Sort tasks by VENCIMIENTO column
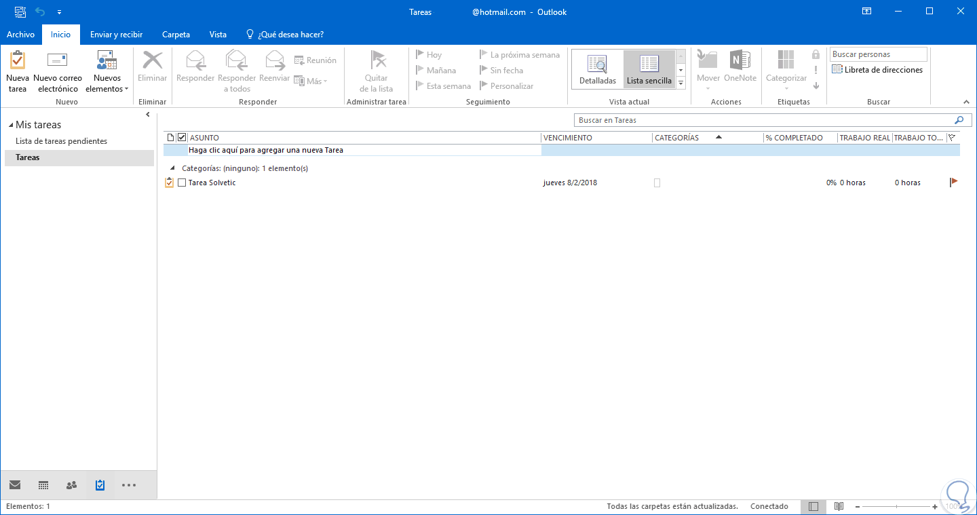 coord(597,138)
